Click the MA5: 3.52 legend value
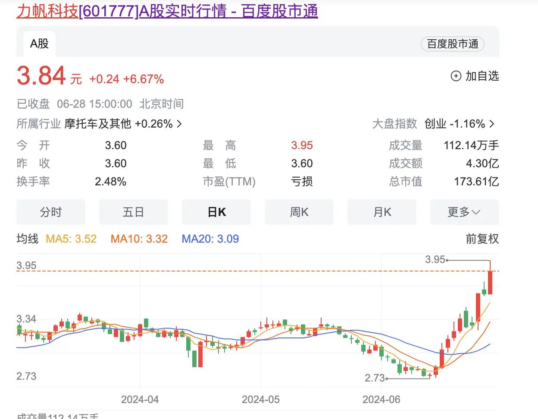Viewport: 538px width, 419px height. [x=71, y=239]
